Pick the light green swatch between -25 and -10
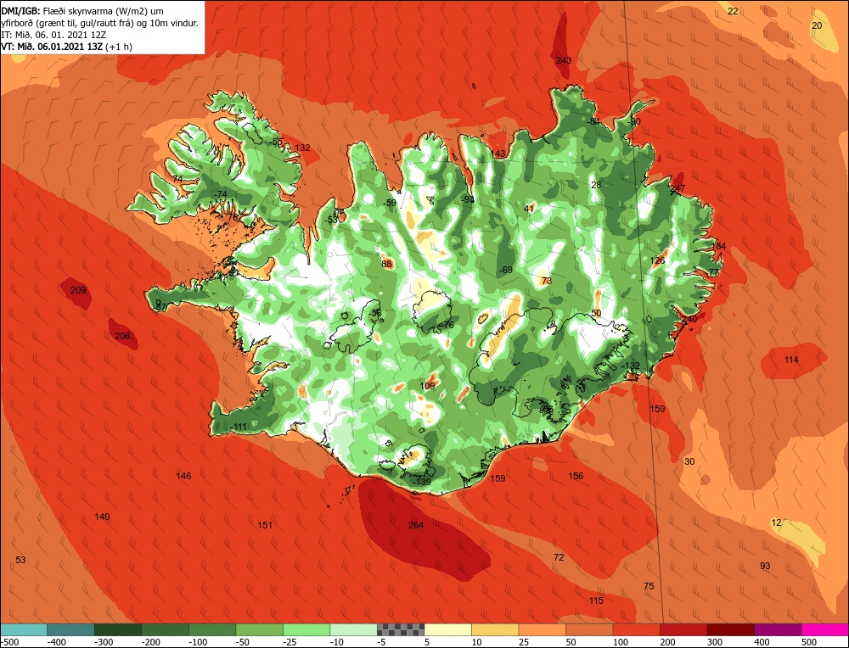 (306, 629)
